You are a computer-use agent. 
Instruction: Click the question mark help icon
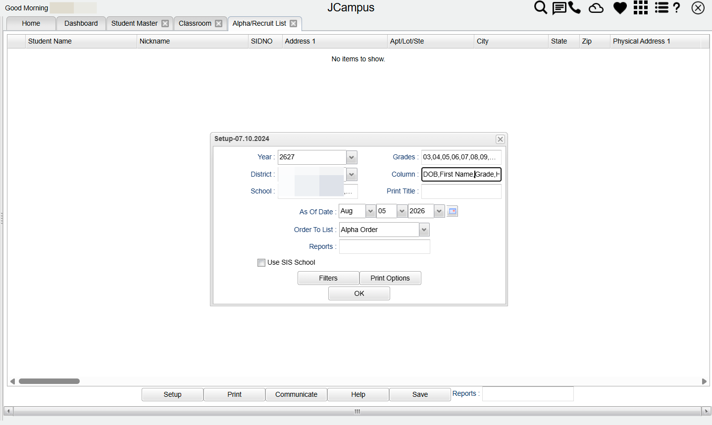[677, 7]
